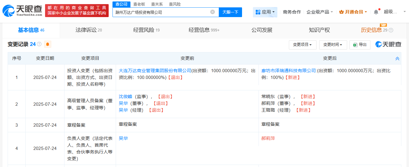Click the TianYanCha logo in header
The height and width of the screenshot is (167, 409).
[x=22, y=11]
